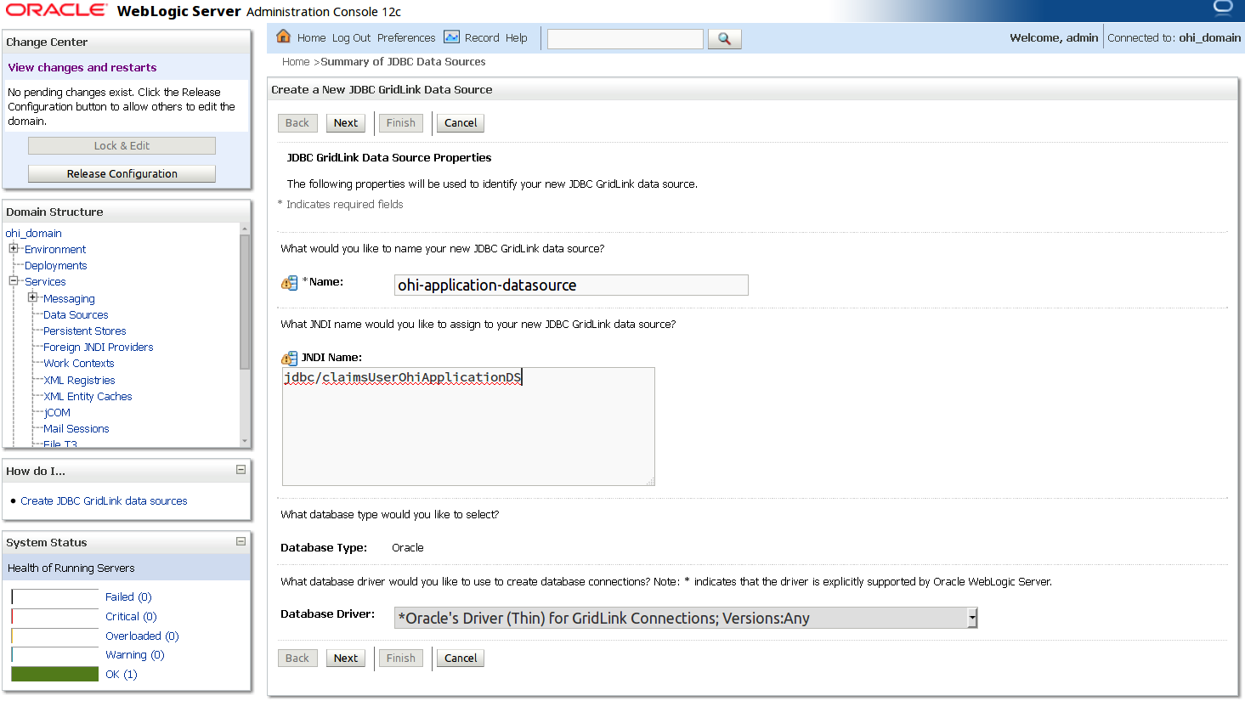Viewport: 1245px width, 701px height.
Task: Click the magnifier search button
Action: pyautogui.click(x=725, y=39)
